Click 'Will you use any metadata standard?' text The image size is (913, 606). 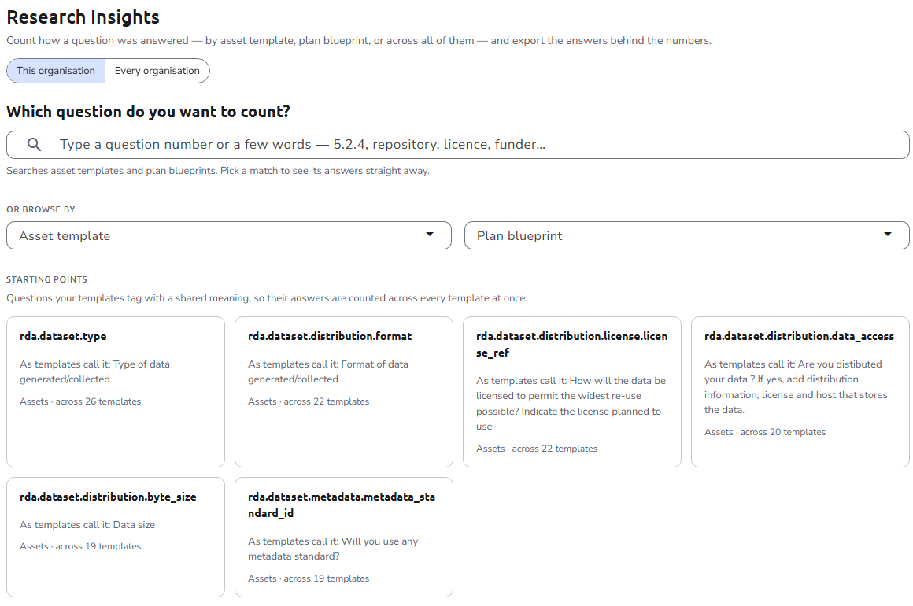coord(333,549)
